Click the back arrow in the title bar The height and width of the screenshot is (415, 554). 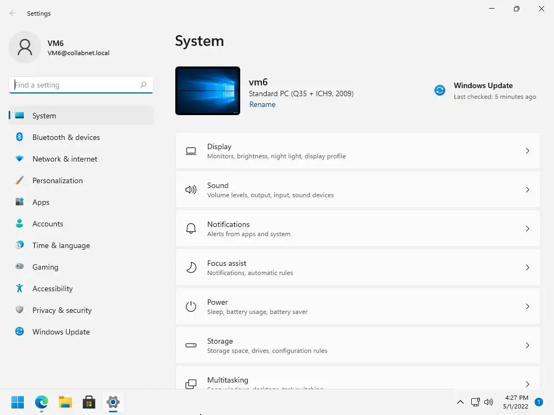coord(13,13)
